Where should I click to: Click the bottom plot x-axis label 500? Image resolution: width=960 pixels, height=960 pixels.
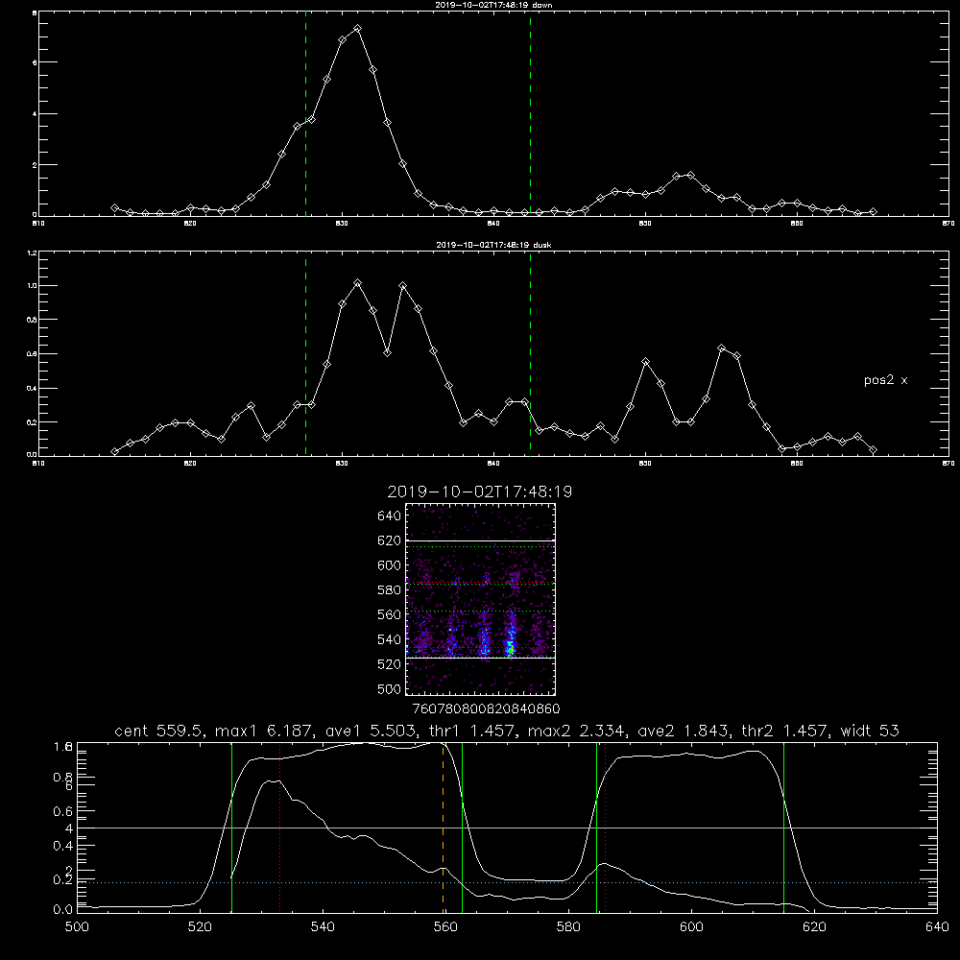77,927
